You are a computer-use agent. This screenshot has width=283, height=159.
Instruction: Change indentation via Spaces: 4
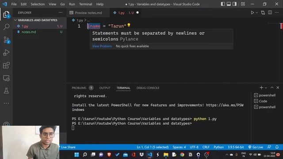click(x=179, y=147)
